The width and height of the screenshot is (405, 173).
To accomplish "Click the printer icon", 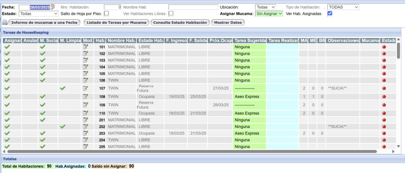I will click(x=5, y=22).
